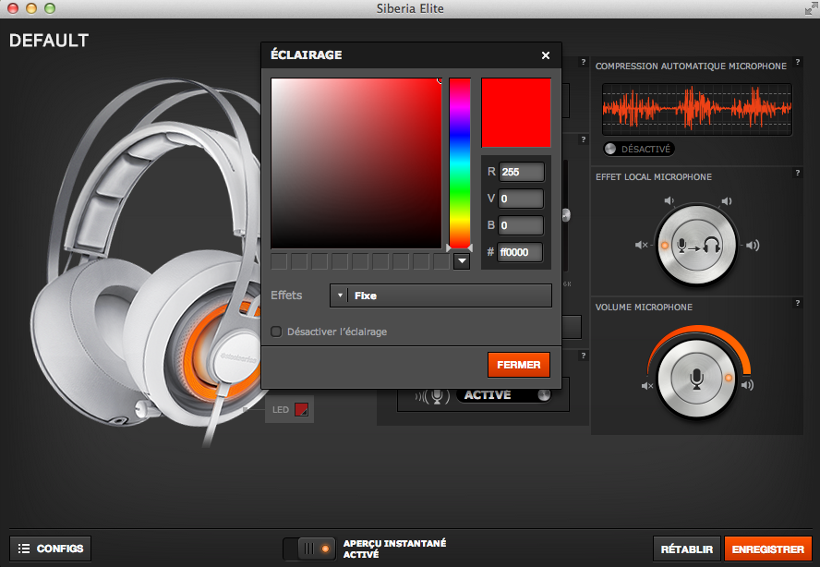This screenshot has width=820, height=567.
Task: Toggle the Aperçu Instantané switch
Action: [309, 549]
